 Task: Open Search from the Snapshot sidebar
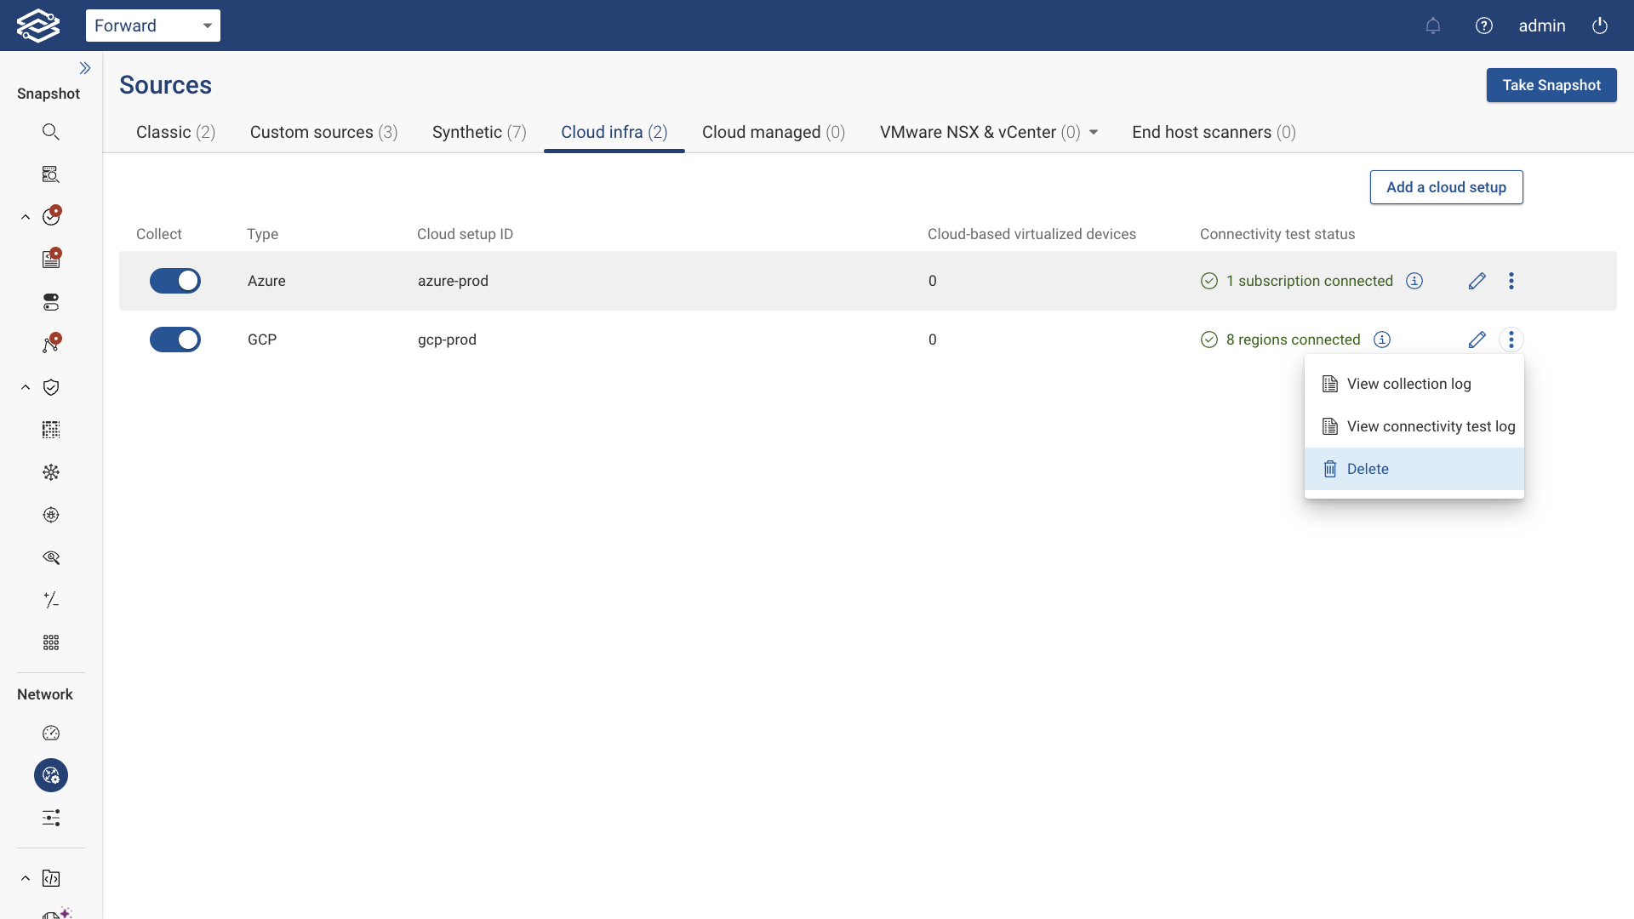pyautogui.click(x=51, y=131)
